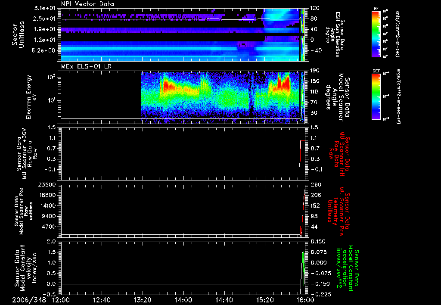Click the Sector Unitless axis label
441x305 pixels.
18,34
